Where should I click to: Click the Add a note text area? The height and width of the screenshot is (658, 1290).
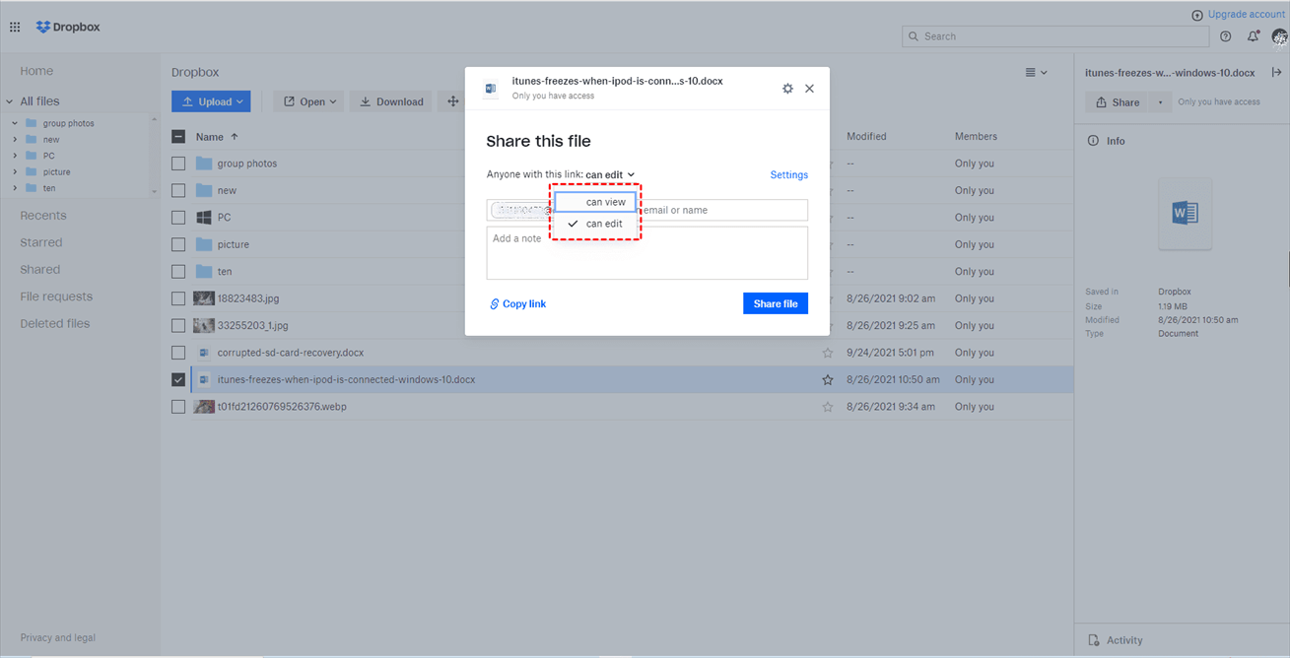click(647, 253)
